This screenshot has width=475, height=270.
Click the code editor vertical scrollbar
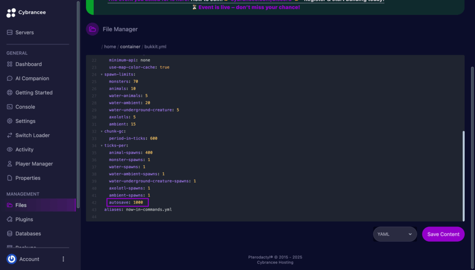463,176
